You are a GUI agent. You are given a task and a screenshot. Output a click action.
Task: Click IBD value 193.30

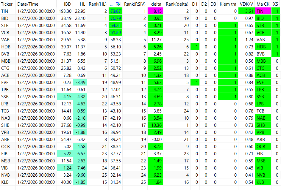click(65, 11)
